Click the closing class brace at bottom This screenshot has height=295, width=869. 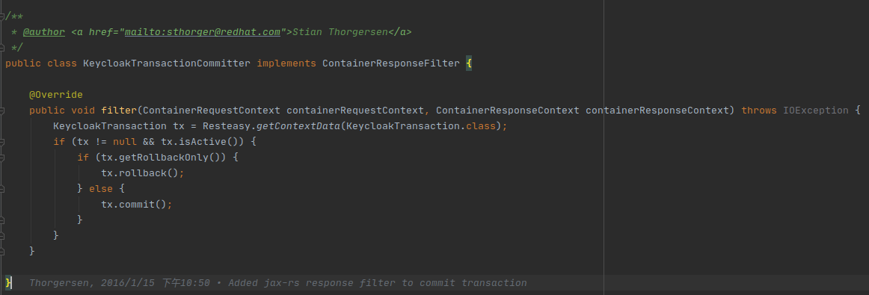point(8,283)
